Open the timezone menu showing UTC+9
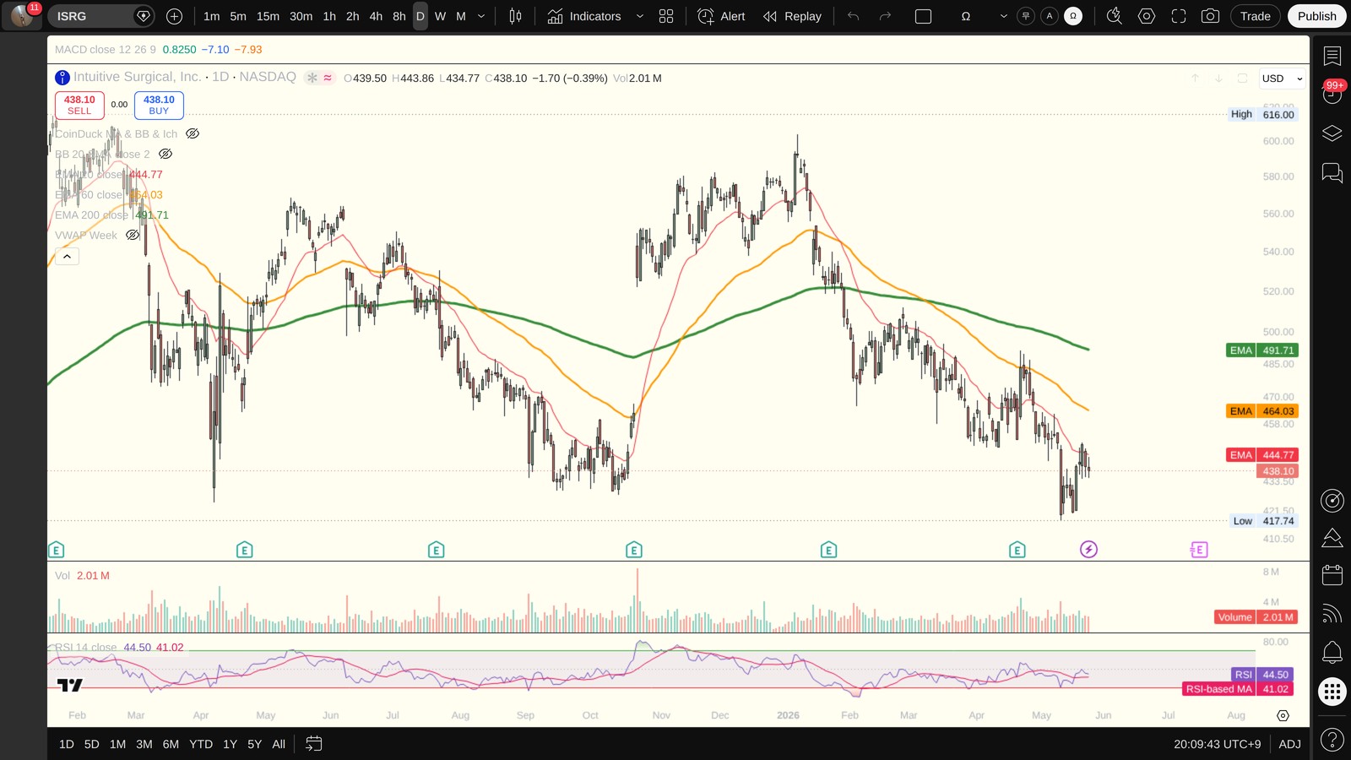The image size is (1351, 760). (1217, 744)
